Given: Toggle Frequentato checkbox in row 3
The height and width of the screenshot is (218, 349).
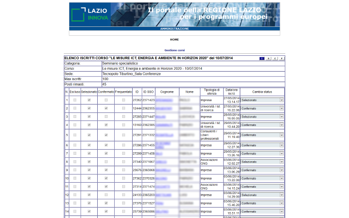Looking at the screenshot, I should tap(124, 116).
